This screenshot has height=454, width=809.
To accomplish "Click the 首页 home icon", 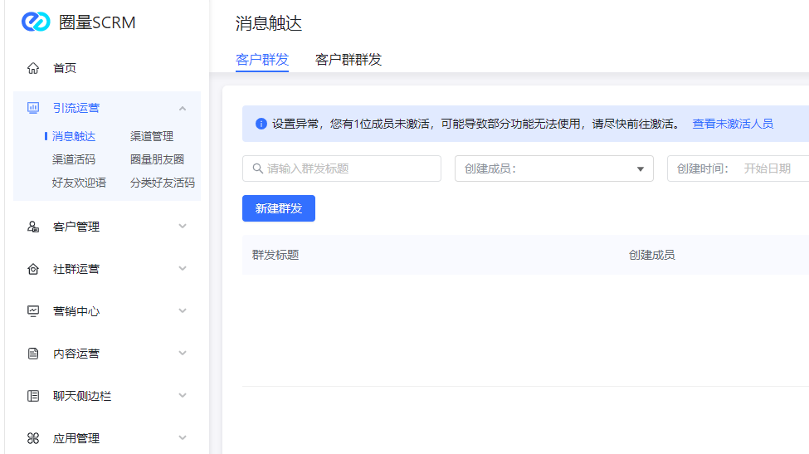I will (33, 68).
